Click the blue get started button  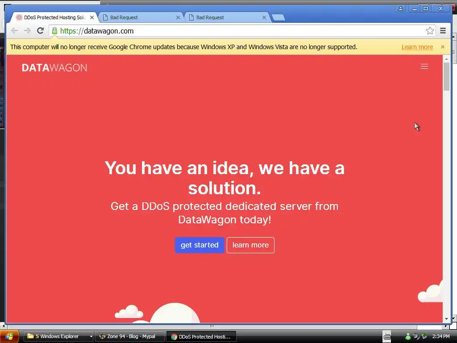coord(199,245)
